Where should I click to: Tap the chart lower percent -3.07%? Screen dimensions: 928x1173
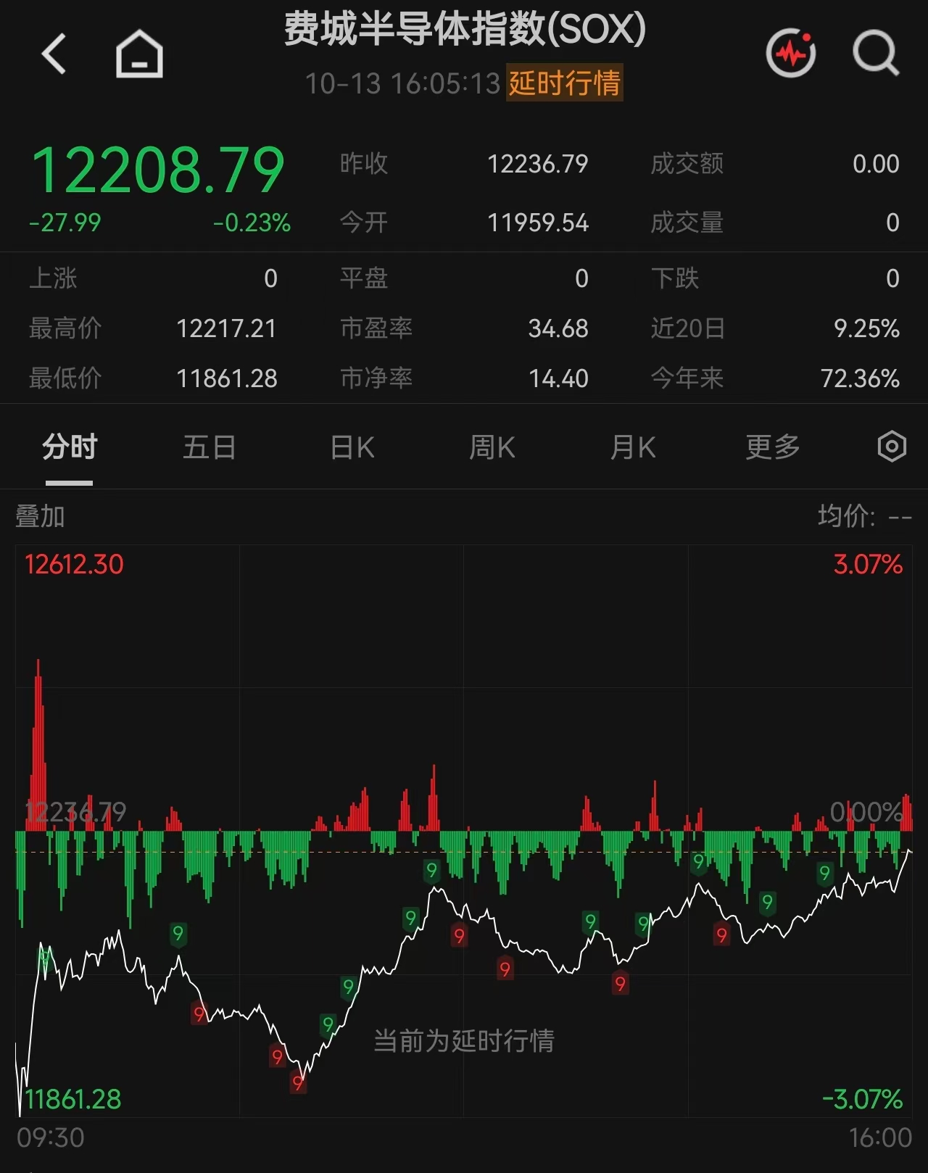[863, 1099]
